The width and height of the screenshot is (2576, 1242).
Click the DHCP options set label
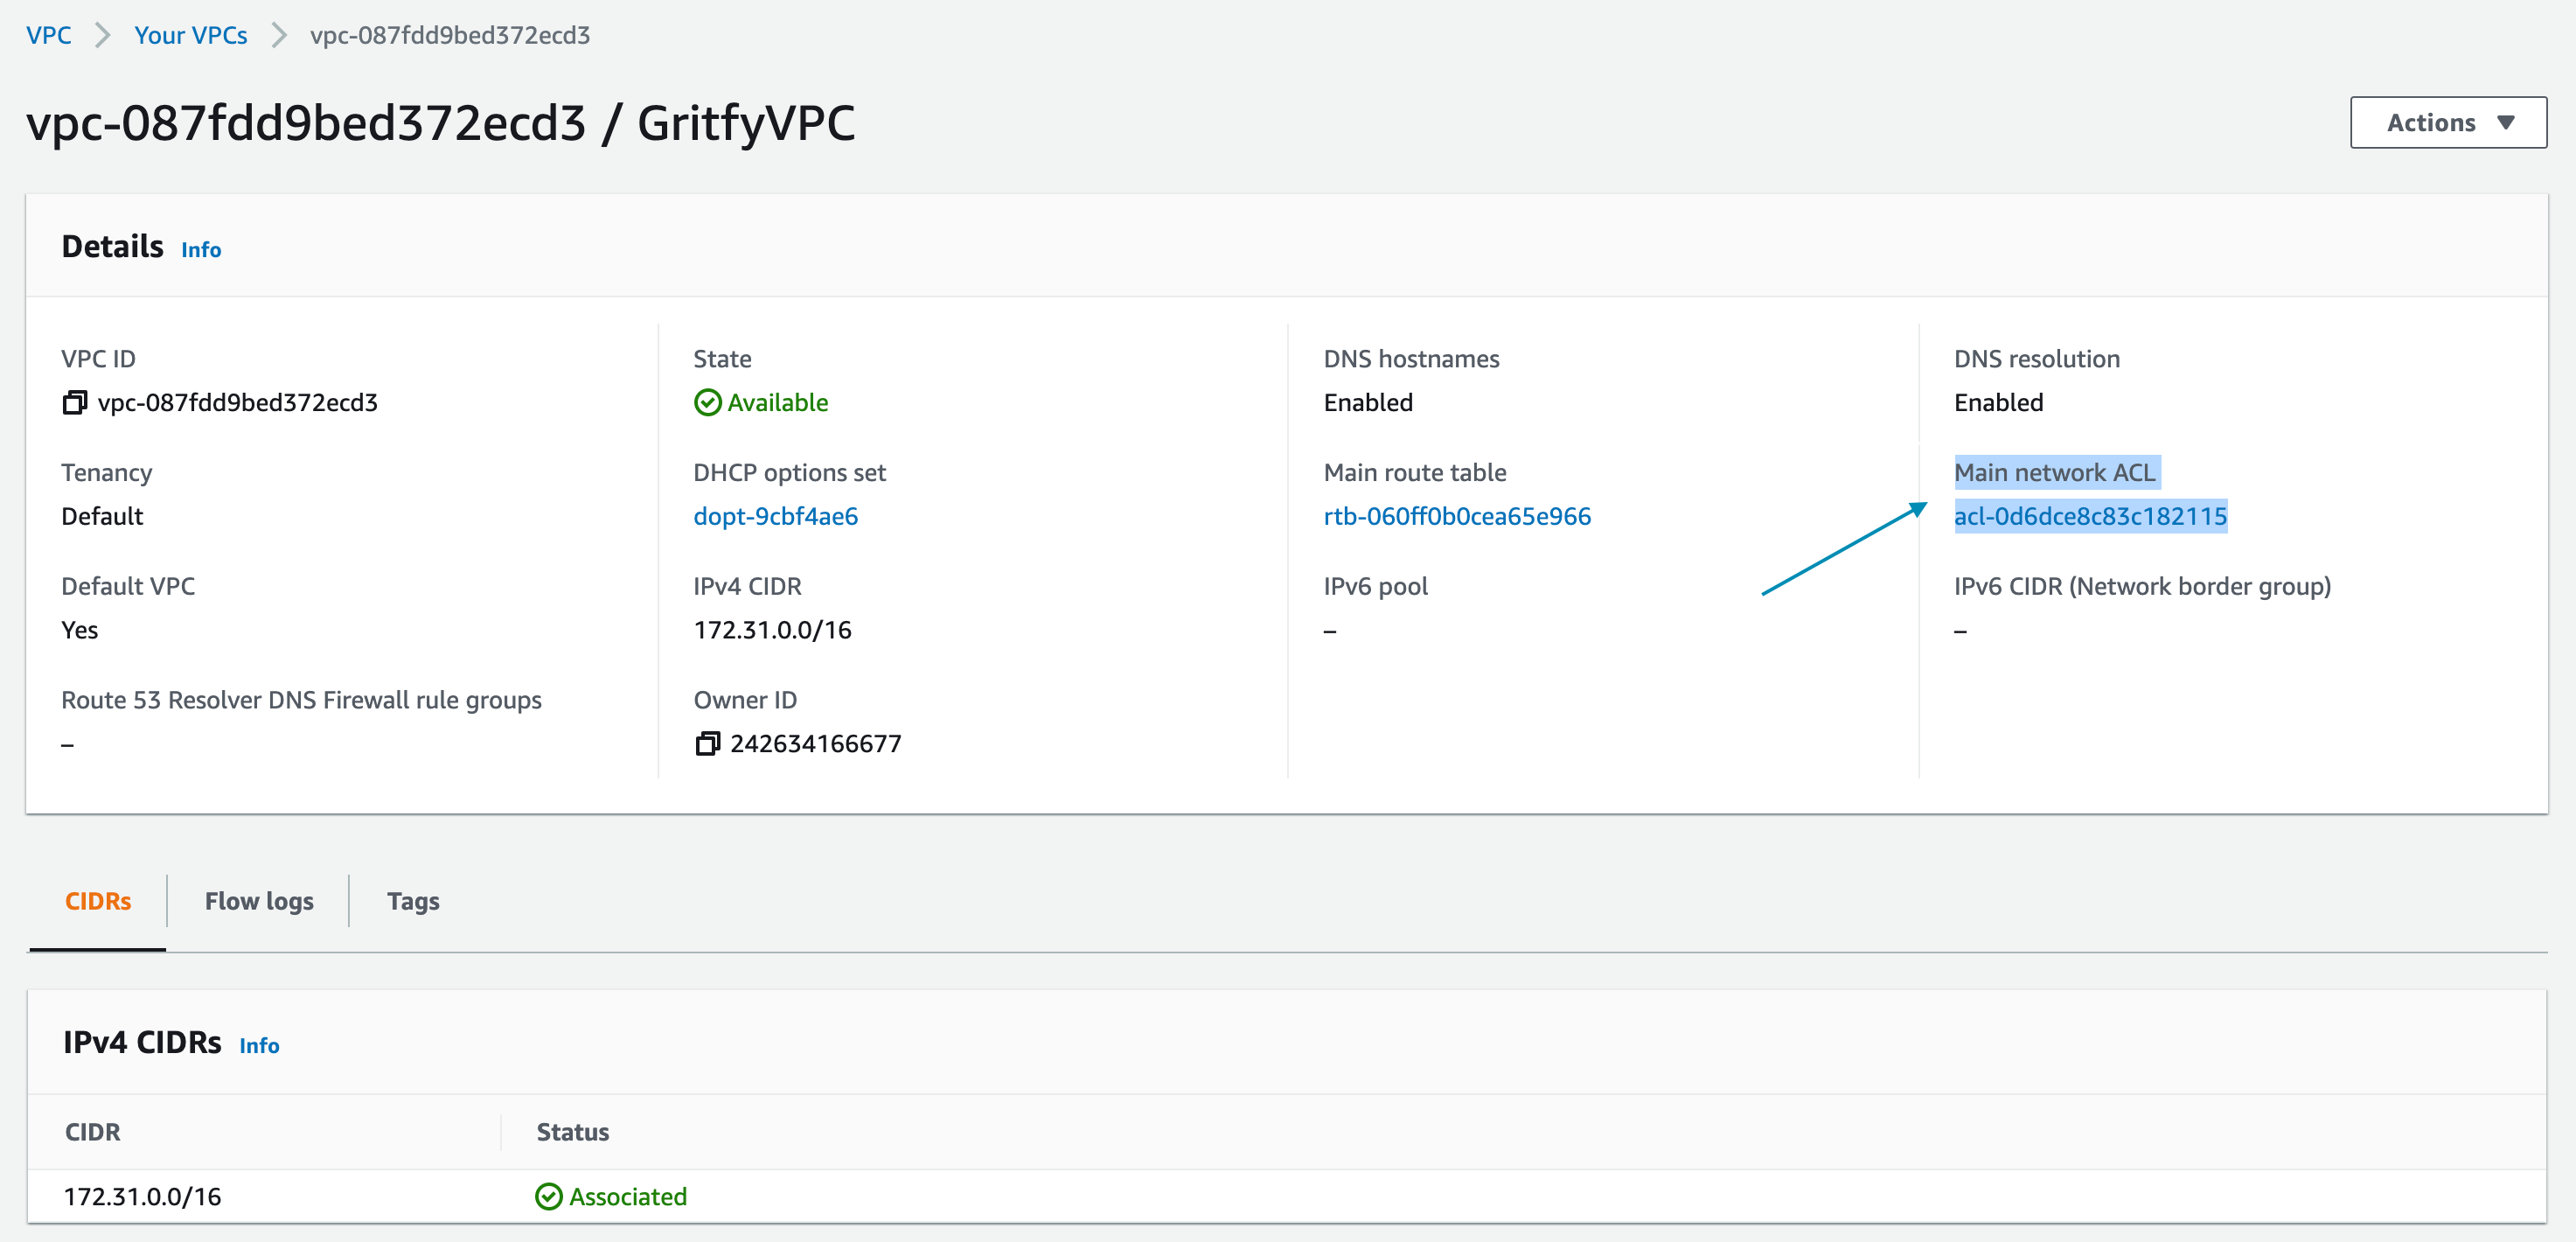[x=790, y=472]
